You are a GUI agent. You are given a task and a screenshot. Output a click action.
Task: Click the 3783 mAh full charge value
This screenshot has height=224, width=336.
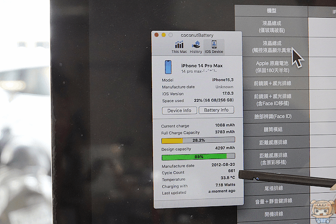click(225, 132)
